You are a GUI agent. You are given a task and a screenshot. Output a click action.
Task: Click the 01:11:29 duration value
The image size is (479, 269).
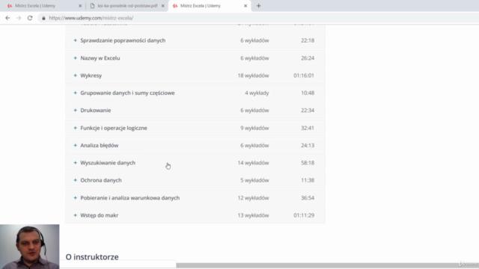304,215
